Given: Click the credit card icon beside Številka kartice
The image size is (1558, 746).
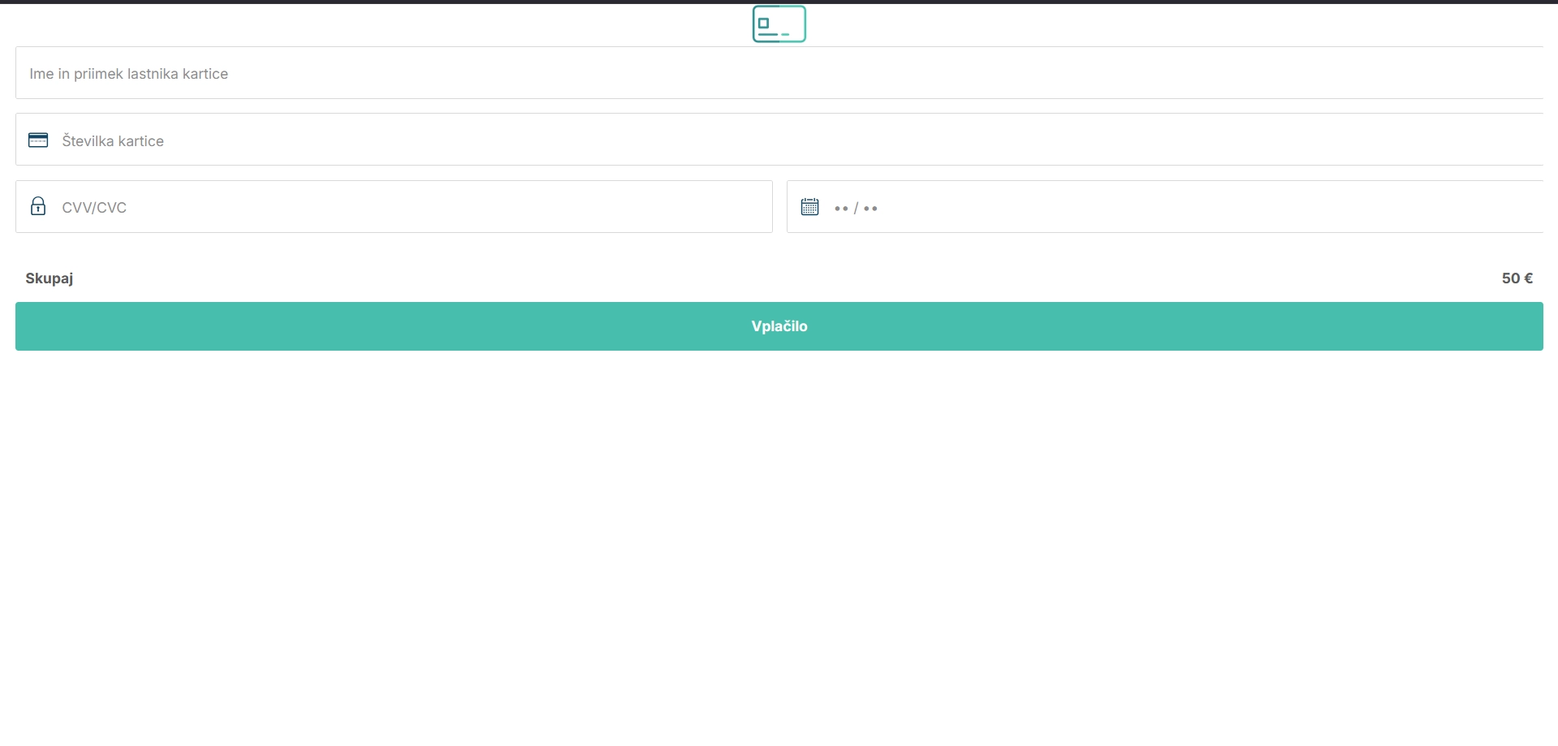Looking at the screenshot, I should pos(38,140).
